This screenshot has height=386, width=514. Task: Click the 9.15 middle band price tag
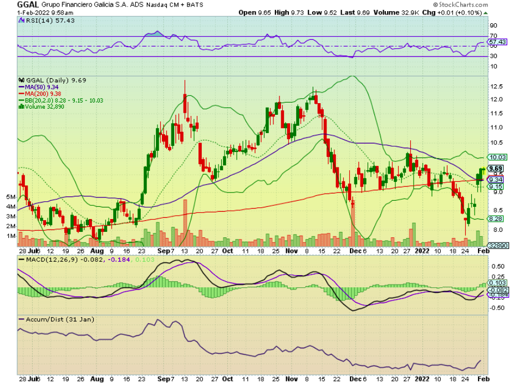[x=496, y=186]
